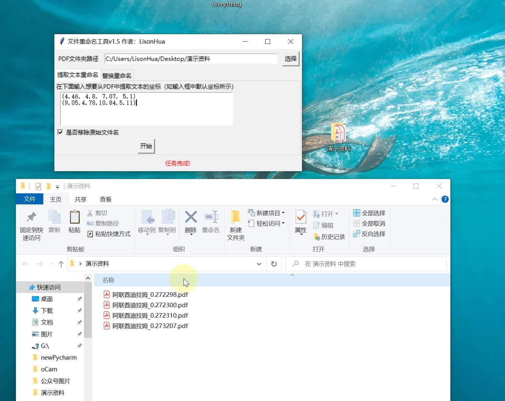Create a new folder via 新建文件夹 icon
Image resolution: width=505 pixels, height=401 pixels.
tap(235, 225)
